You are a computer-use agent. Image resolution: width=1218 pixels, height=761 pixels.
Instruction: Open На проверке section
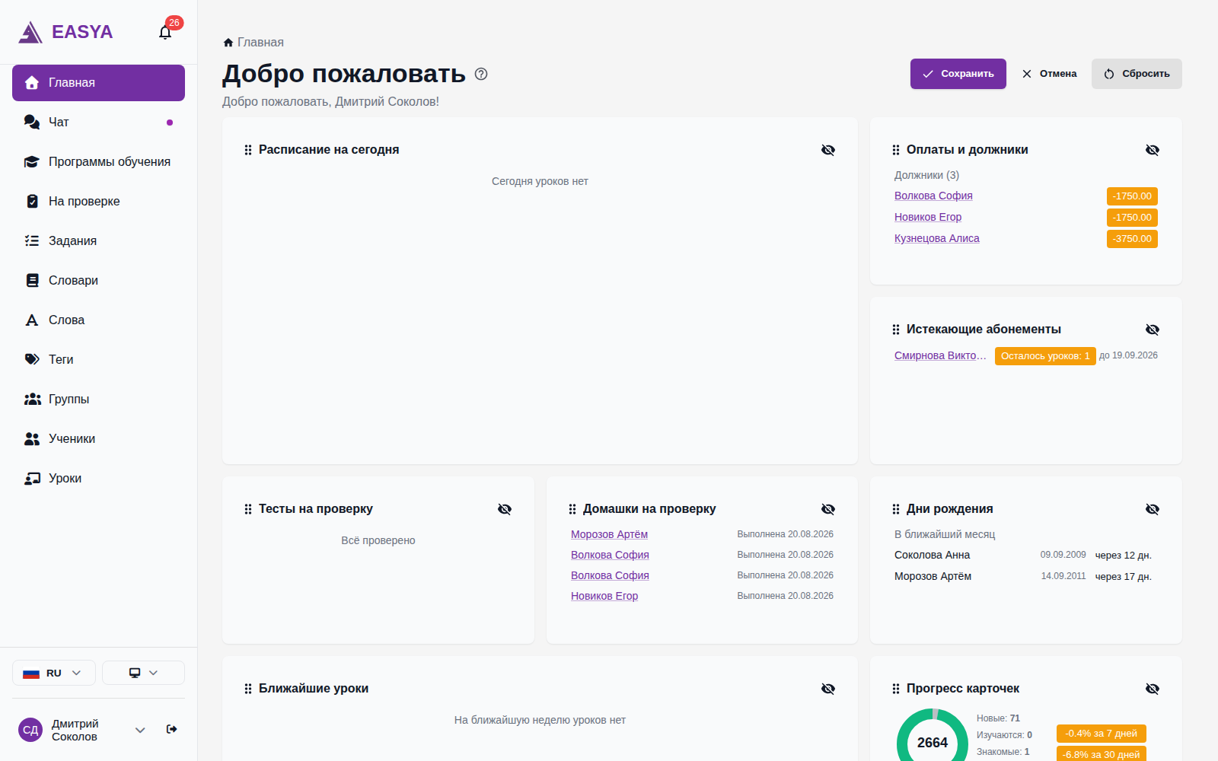coord(98,202)
